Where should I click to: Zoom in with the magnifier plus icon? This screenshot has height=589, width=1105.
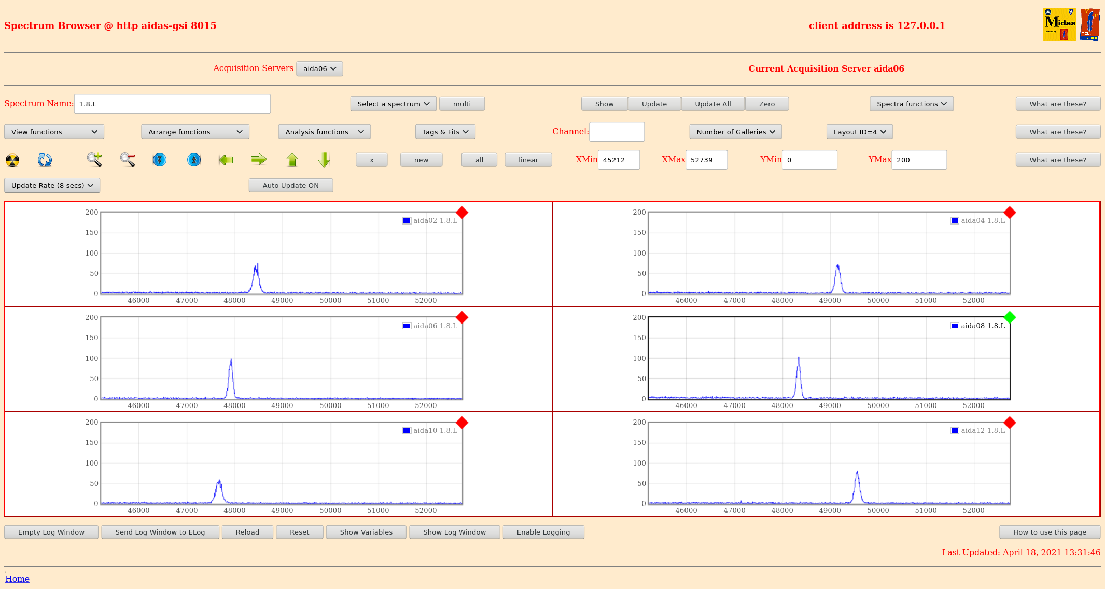[94, 160]
